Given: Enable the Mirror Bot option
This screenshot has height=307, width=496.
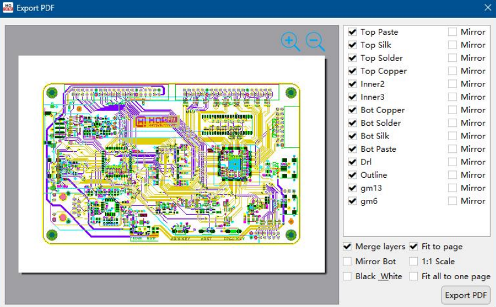Looking at the screenshot, I should pos(347,261).
